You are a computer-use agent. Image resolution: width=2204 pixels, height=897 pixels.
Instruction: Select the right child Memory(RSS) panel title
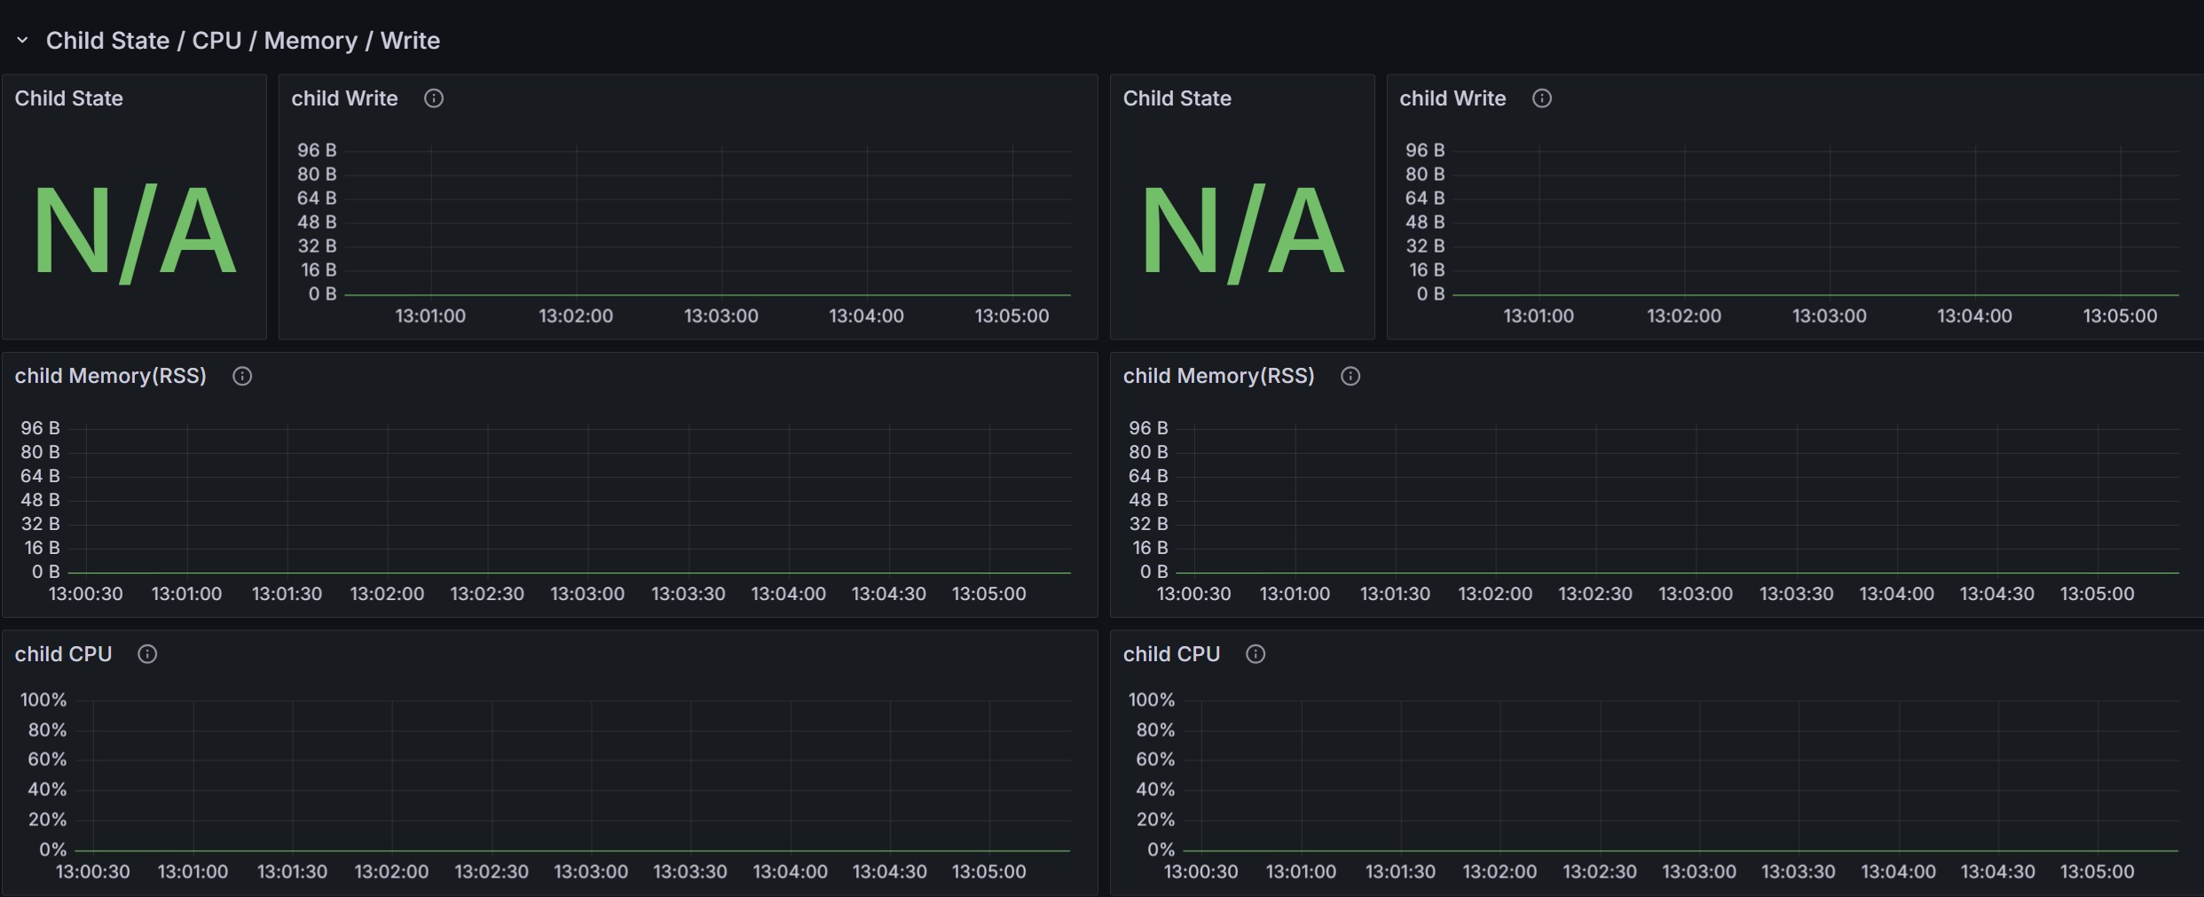point(1218,376)
